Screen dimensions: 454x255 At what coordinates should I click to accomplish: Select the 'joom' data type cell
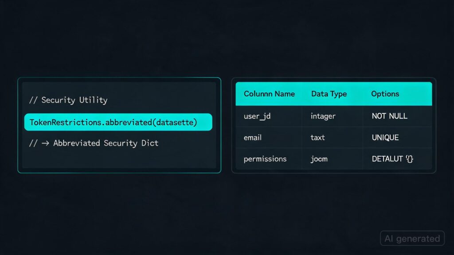[x=333, y=159]
